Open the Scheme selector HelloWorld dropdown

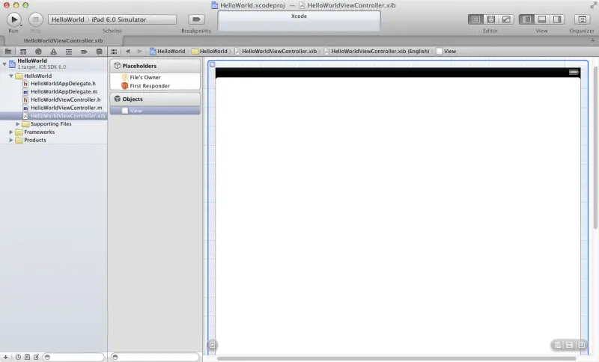[x=68, y=19]
